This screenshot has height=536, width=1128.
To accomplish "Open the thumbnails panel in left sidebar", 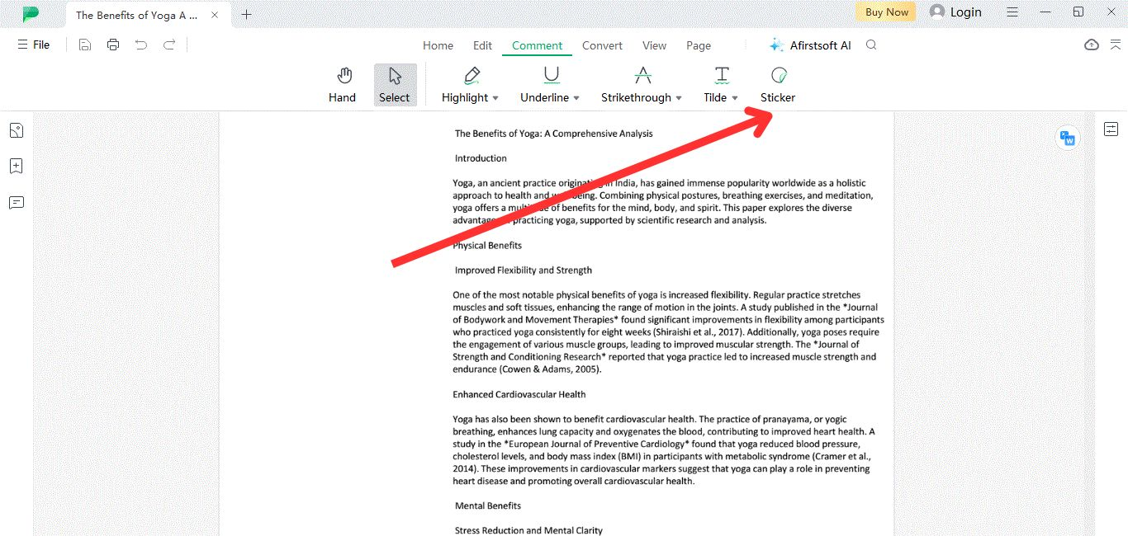I will click(16, 130).
